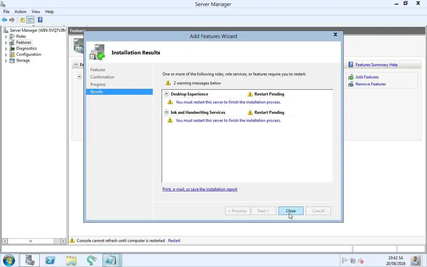427x267 pixels.
Task: Collapse the Features Summary section in the background
Action: [76, 64]
